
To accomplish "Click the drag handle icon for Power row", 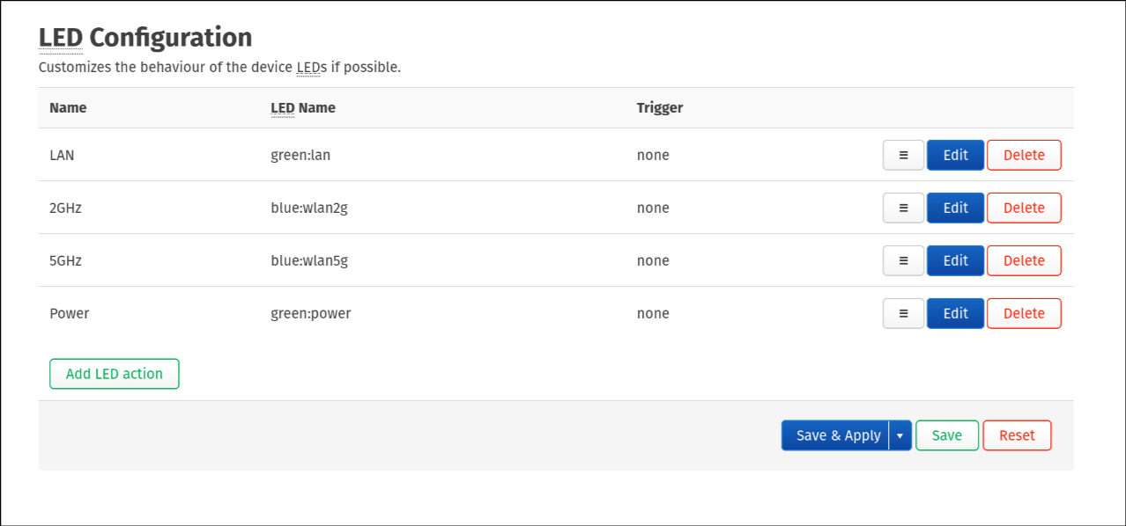I will tap(903, 313).
